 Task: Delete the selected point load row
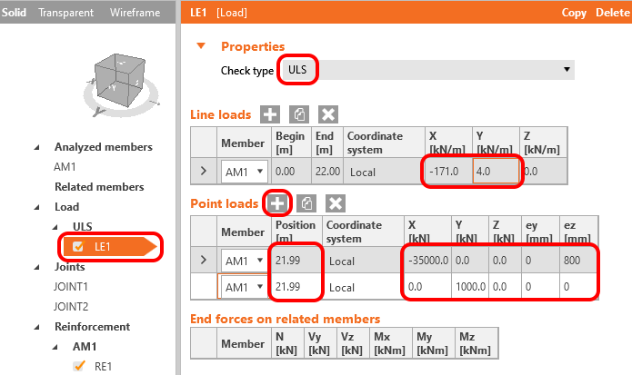tap(335, 202)
